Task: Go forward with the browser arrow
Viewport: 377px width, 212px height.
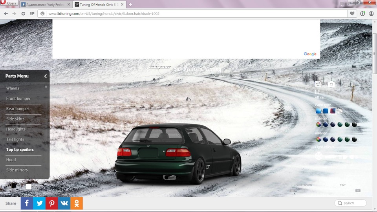Action: (14, 14)
